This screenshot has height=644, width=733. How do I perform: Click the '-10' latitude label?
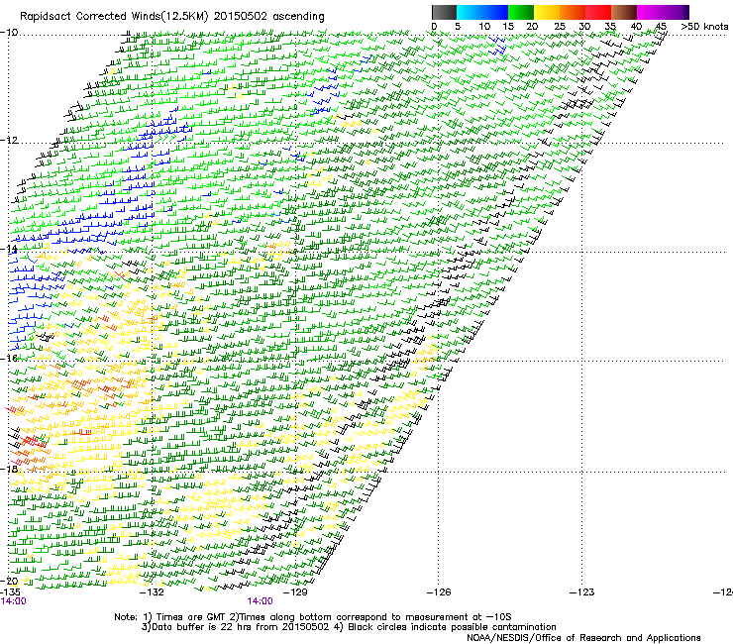9,33
